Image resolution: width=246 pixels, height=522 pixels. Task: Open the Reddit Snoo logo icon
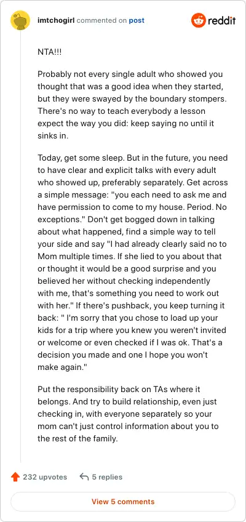[x=199, y=21]
